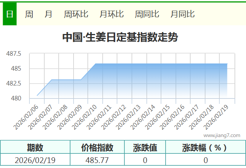
Task: Click the www.jiang7.com watermark link
Action: click(x=222, y=135)
